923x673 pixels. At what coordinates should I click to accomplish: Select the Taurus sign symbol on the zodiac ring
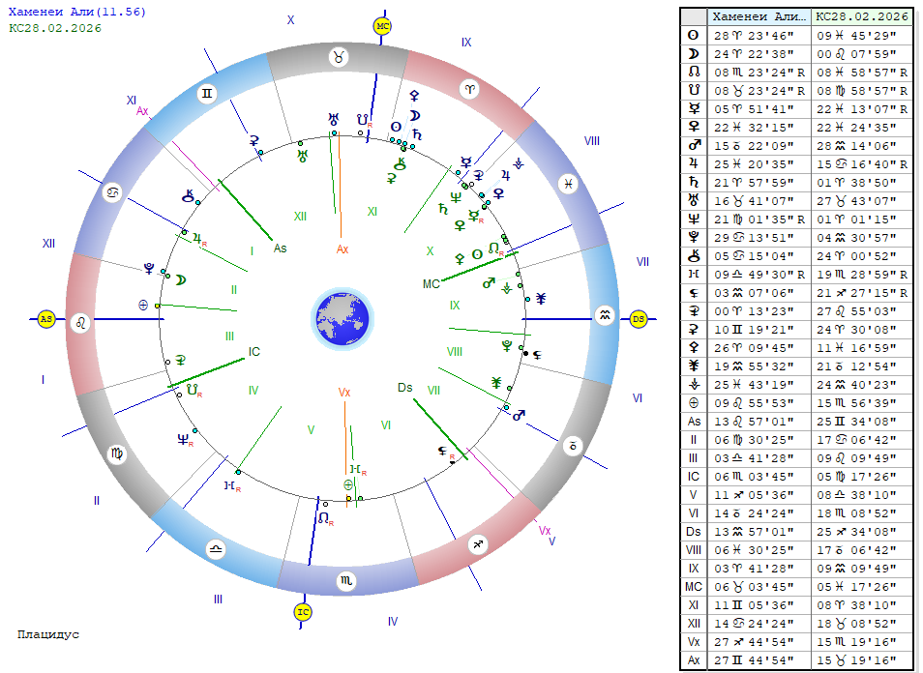(340, 58)
